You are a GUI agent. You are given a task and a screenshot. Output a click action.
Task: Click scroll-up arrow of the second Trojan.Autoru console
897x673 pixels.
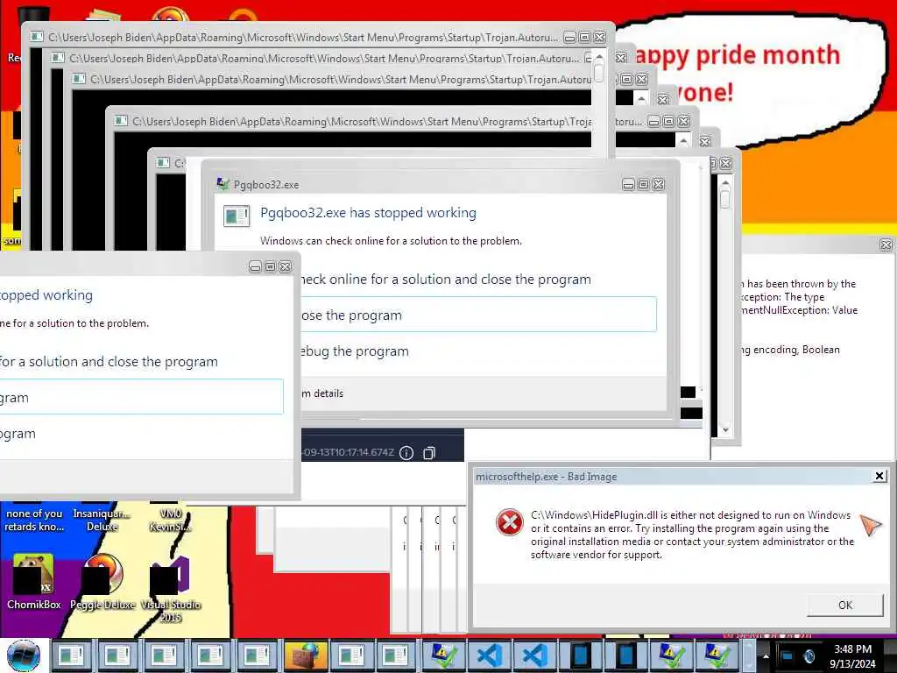[599, 56]
